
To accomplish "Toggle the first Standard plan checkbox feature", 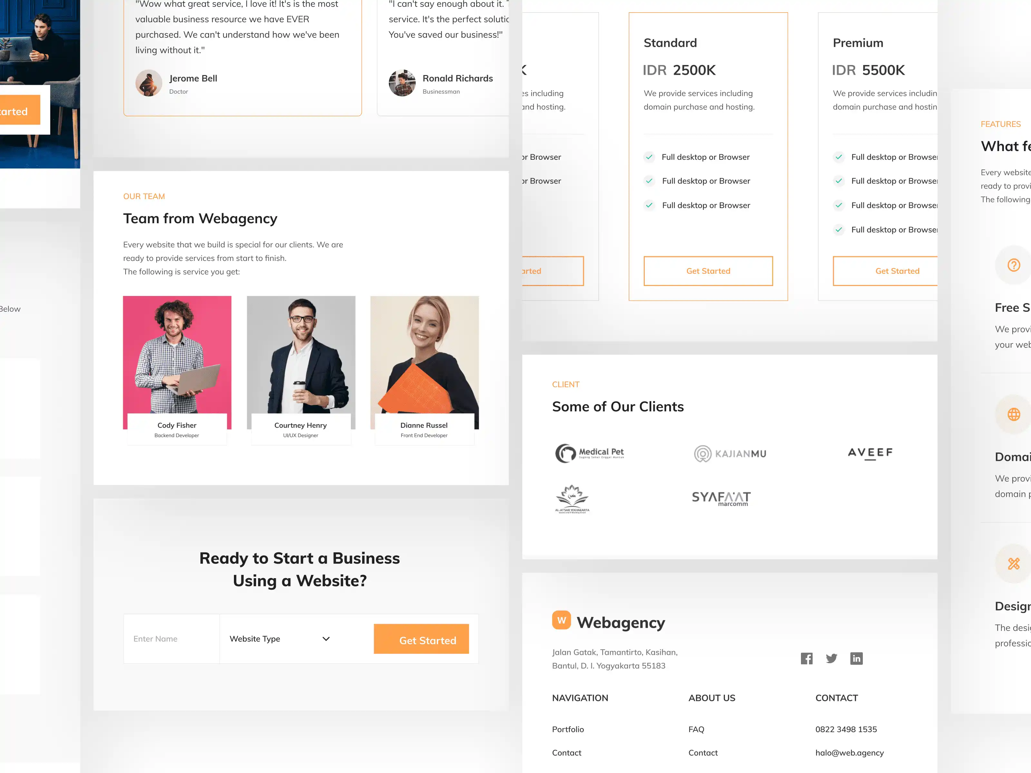I will click(x=650, y=156).
